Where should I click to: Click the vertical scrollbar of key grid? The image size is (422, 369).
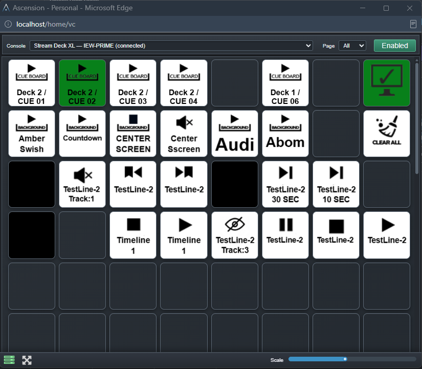pos(417,119)
